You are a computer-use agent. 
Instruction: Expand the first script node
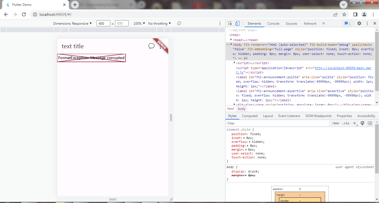[x=235, y=63]
